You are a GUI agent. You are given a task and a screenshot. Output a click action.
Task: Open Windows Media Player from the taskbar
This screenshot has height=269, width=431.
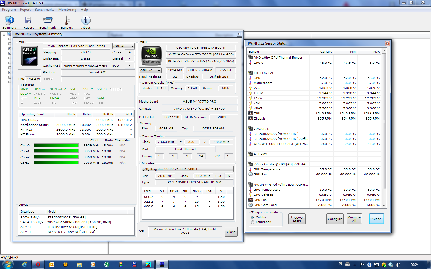point(93,265)
